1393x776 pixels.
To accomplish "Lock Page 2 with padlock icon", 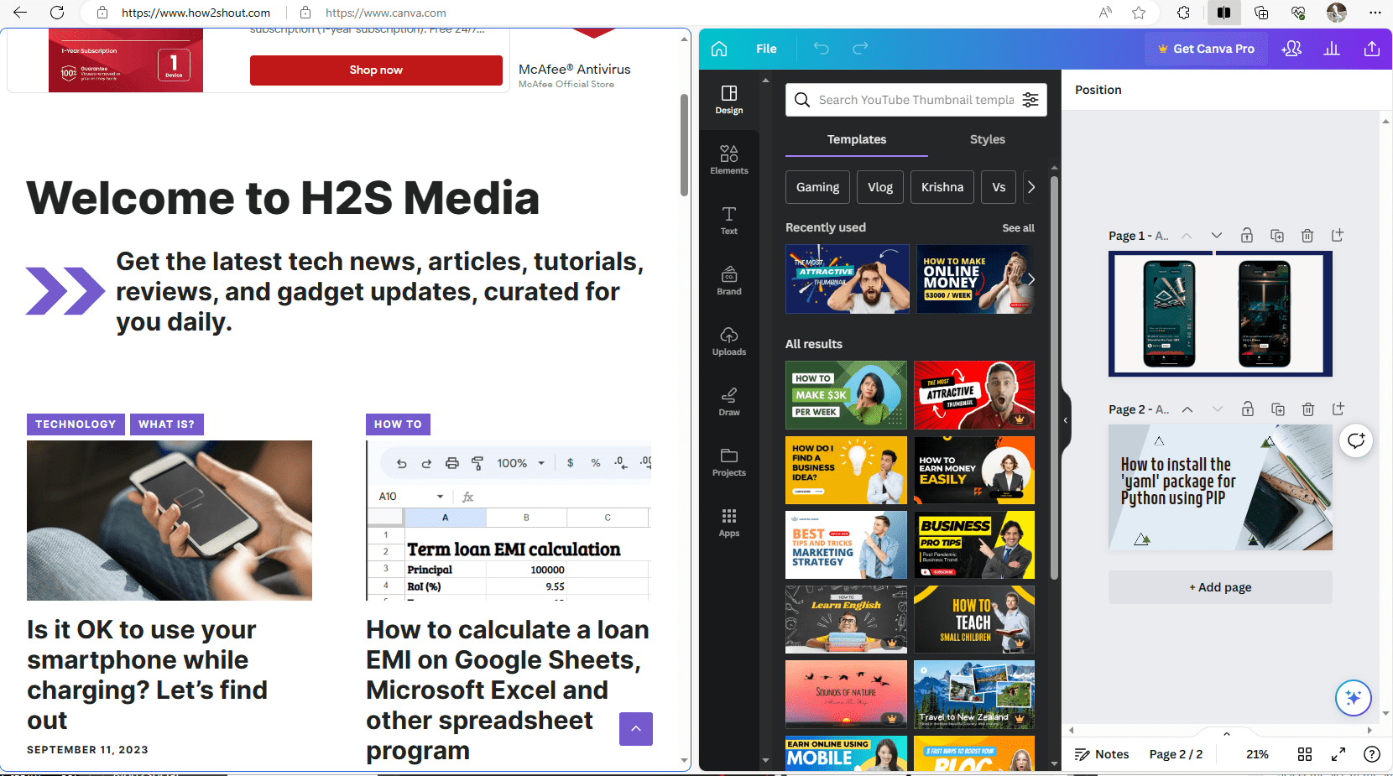I will click(1248, 409).
